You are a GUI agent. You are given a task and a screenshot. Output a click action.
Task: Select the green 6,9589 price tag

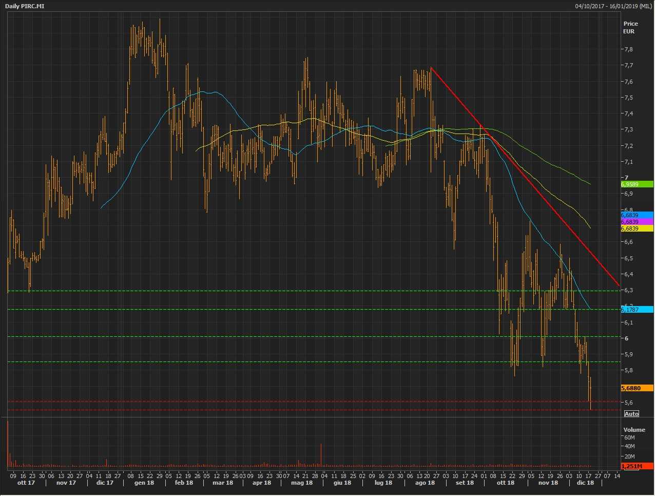[637, 184]
